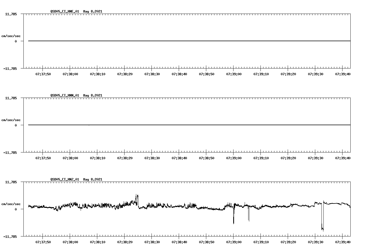Click the 07:38:30 tick label on top plot

pyautogui.click(x=151, y=74)
